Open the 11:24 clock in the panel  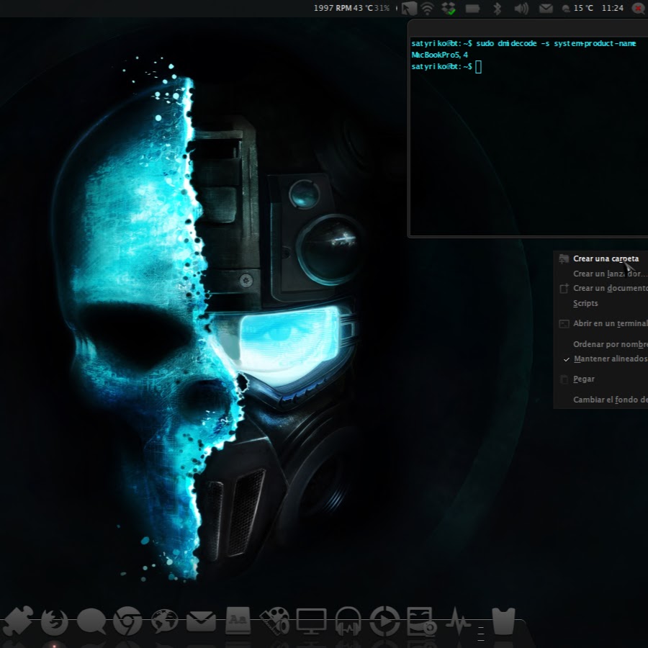pyautogui.click(x=613, y=8)
